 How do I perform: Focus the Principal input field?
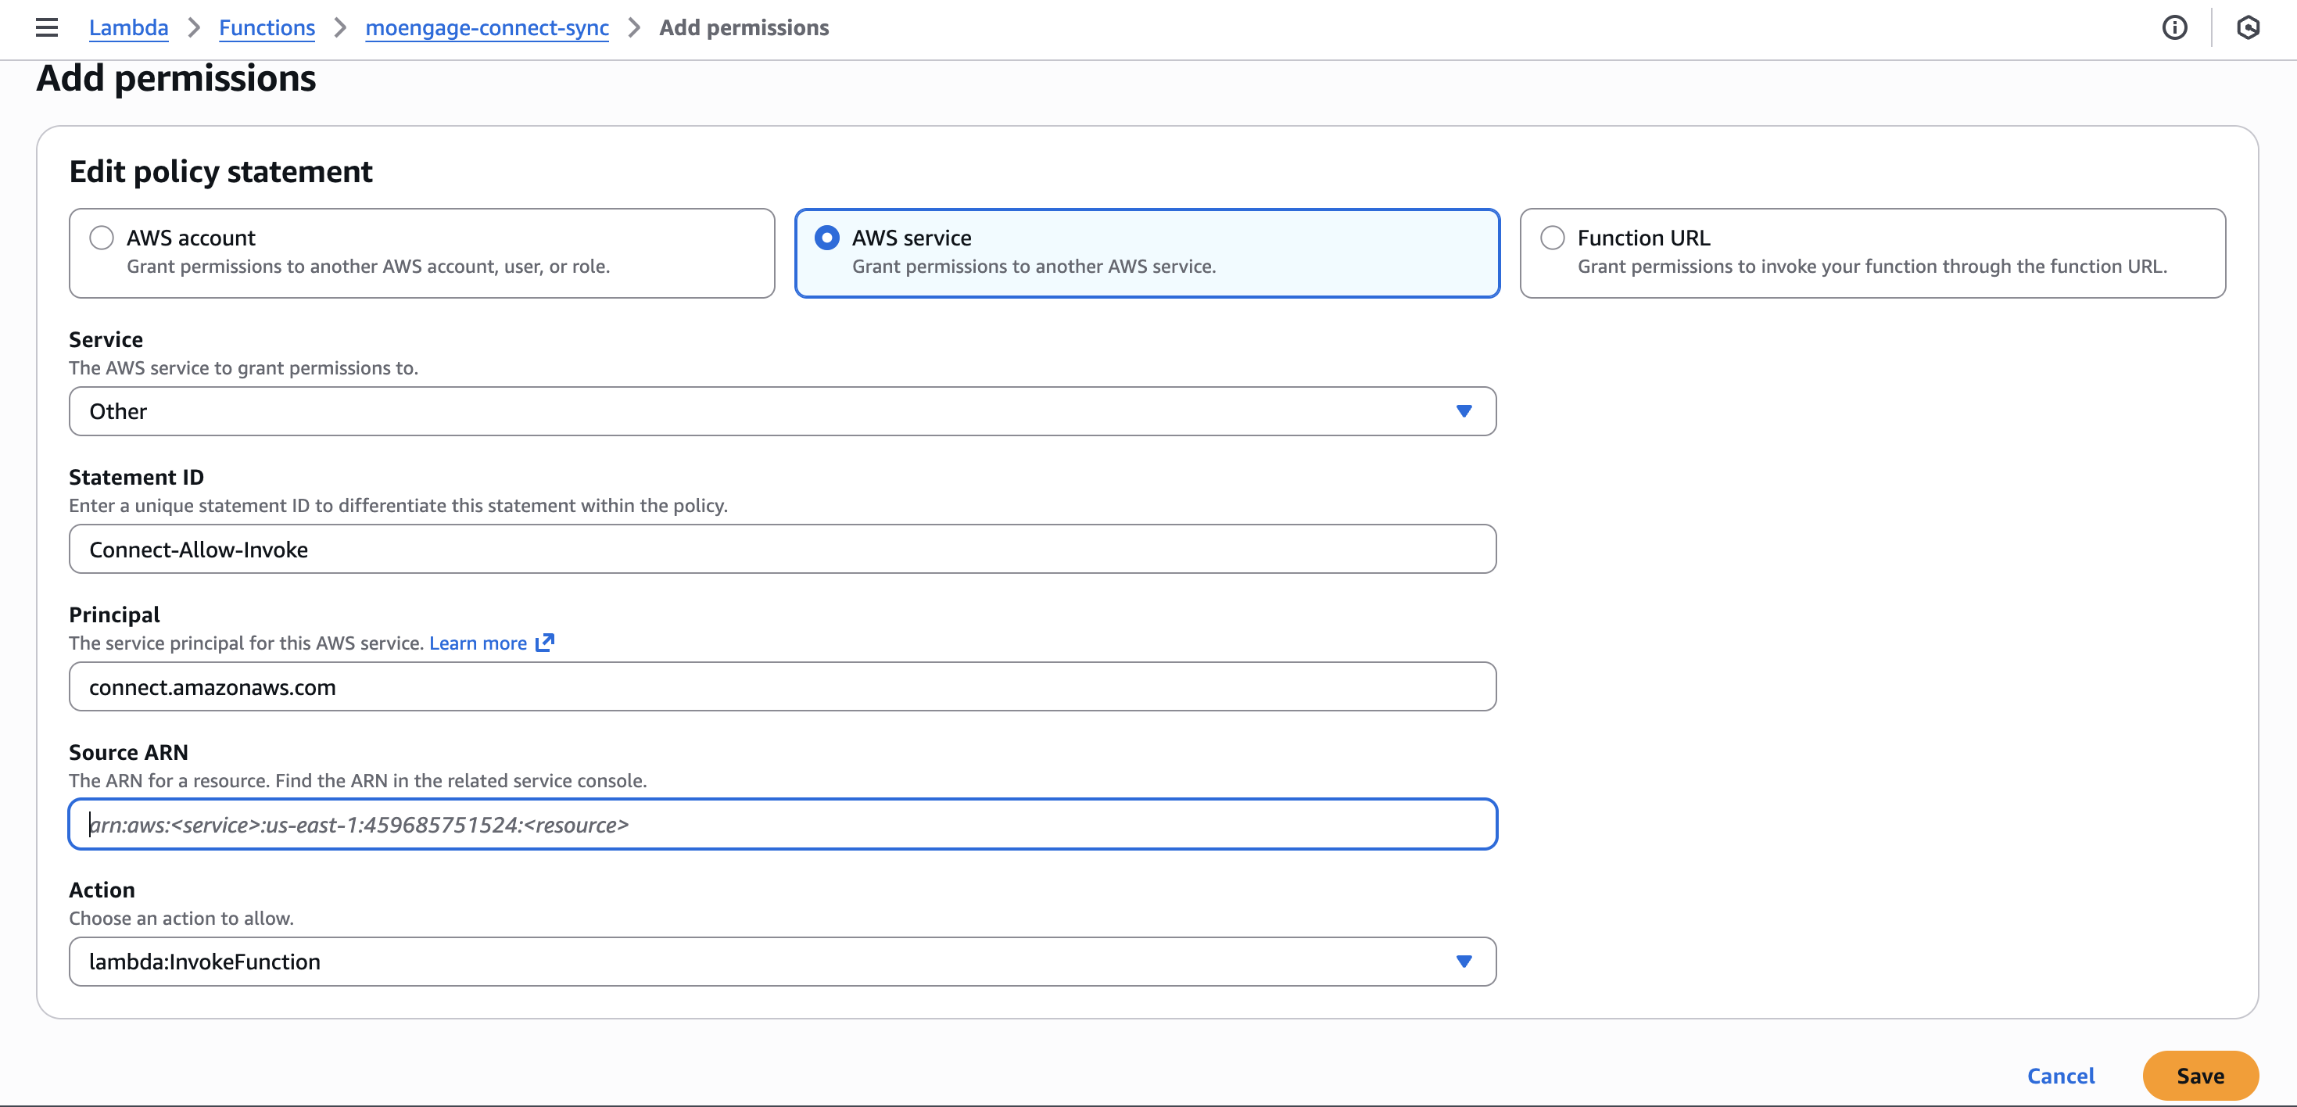tap(782, 686)
